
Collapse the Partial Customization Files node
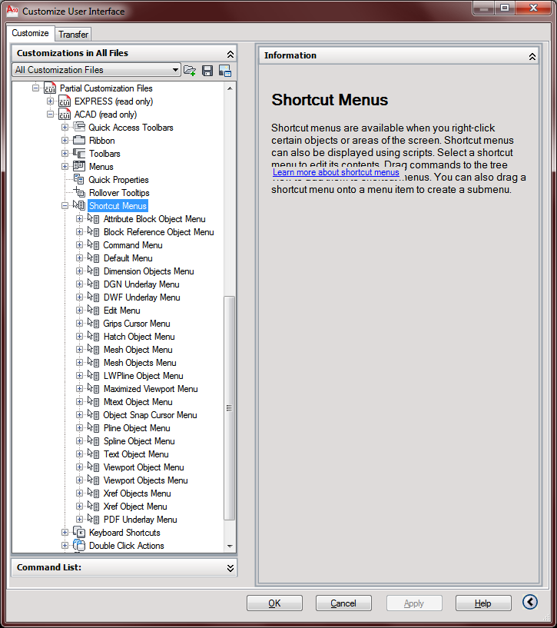pos(35,88)
